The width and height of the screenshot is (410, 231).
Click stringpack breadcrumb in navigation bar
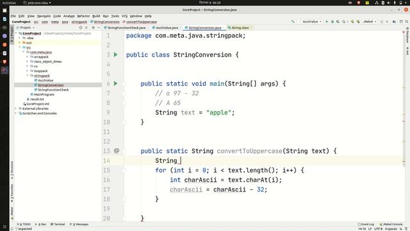pyautogui.click(x=79, y=22)
